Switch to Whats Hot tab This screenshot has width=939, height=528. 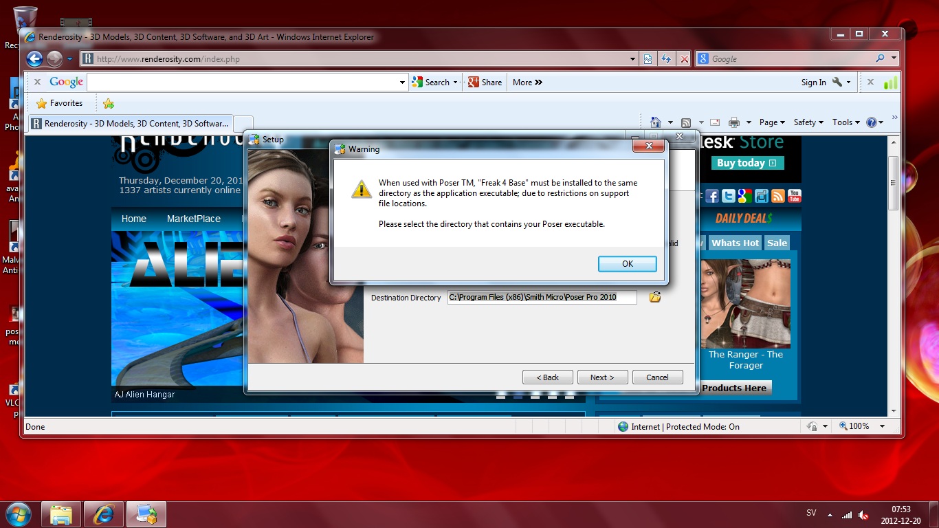click(735, 243)
